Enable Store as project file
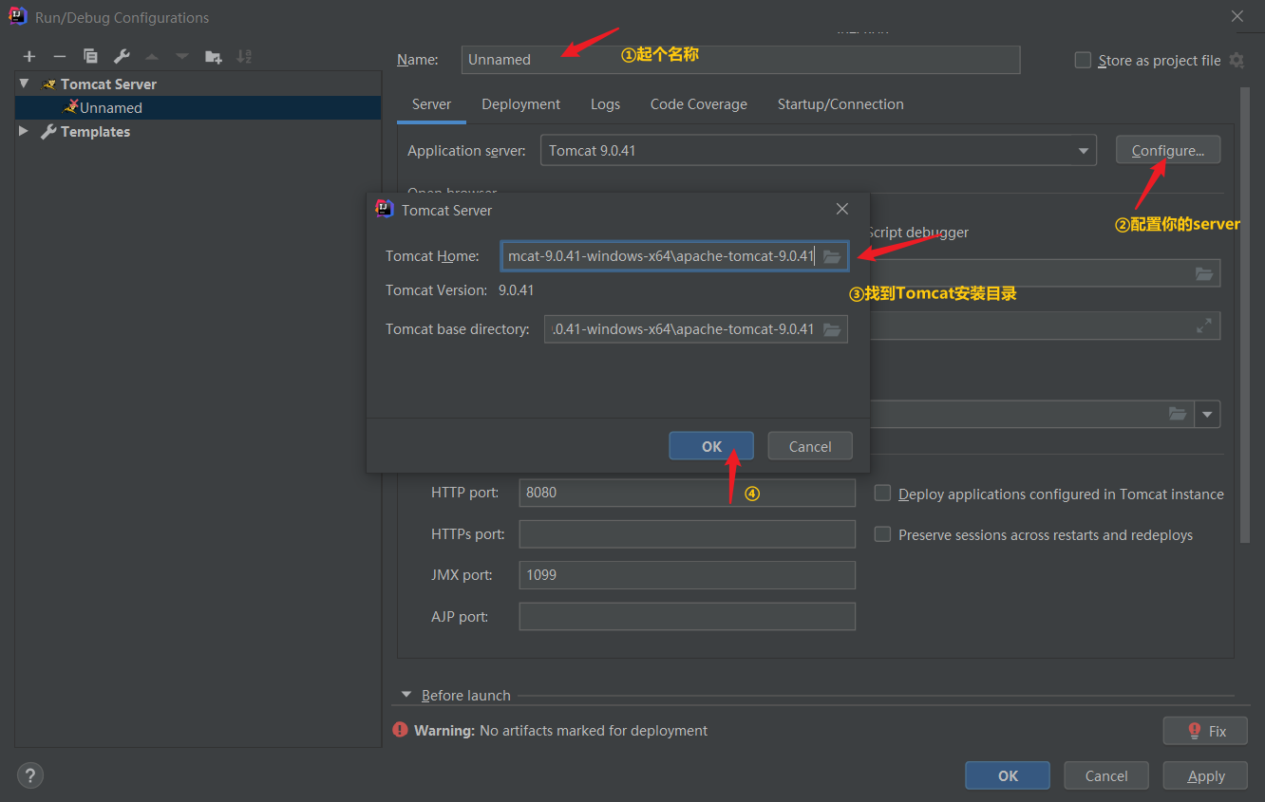Viewport: 1265px width, 802px height. point(1083,60)
